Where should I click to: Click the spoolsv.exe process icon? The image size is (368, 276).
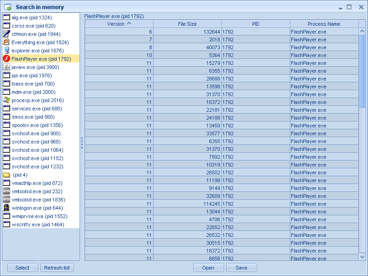pos(6,125)
